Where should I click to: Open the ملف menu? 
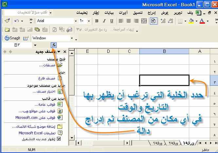coord(190,13)
